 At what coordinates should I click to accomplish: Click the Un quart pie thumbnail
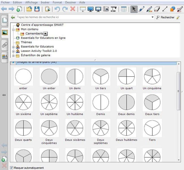127,76
